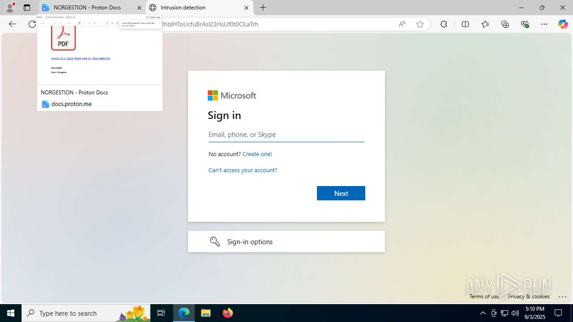Open Browser essentials
The height and width of the screenshot is (322, 573).
[525, 24]
